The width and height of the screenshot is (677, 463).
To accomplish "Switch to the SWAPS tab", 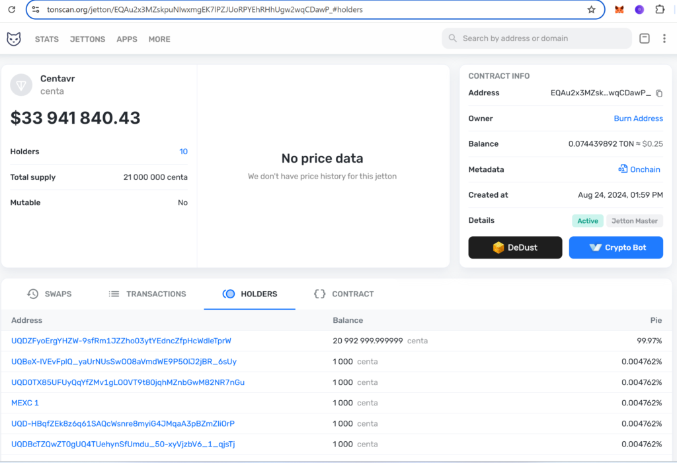I will click(49, 294).
